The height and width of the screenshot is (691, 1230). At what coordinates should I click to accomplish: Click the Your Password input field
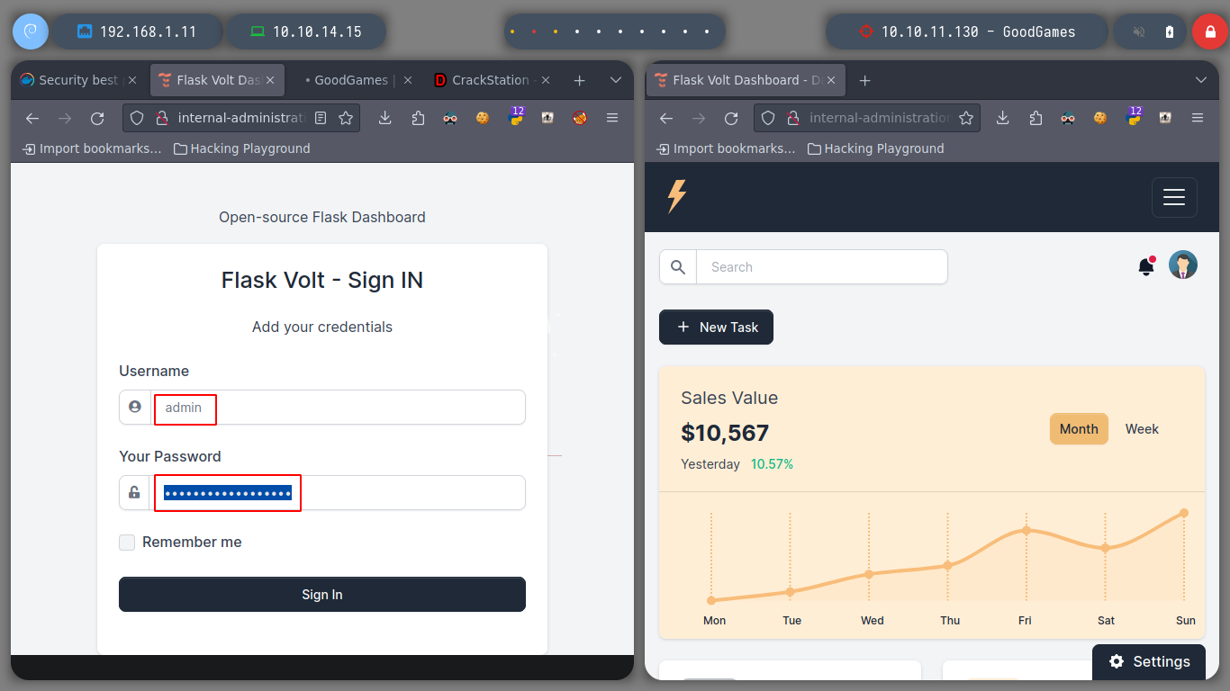(338, 493)
